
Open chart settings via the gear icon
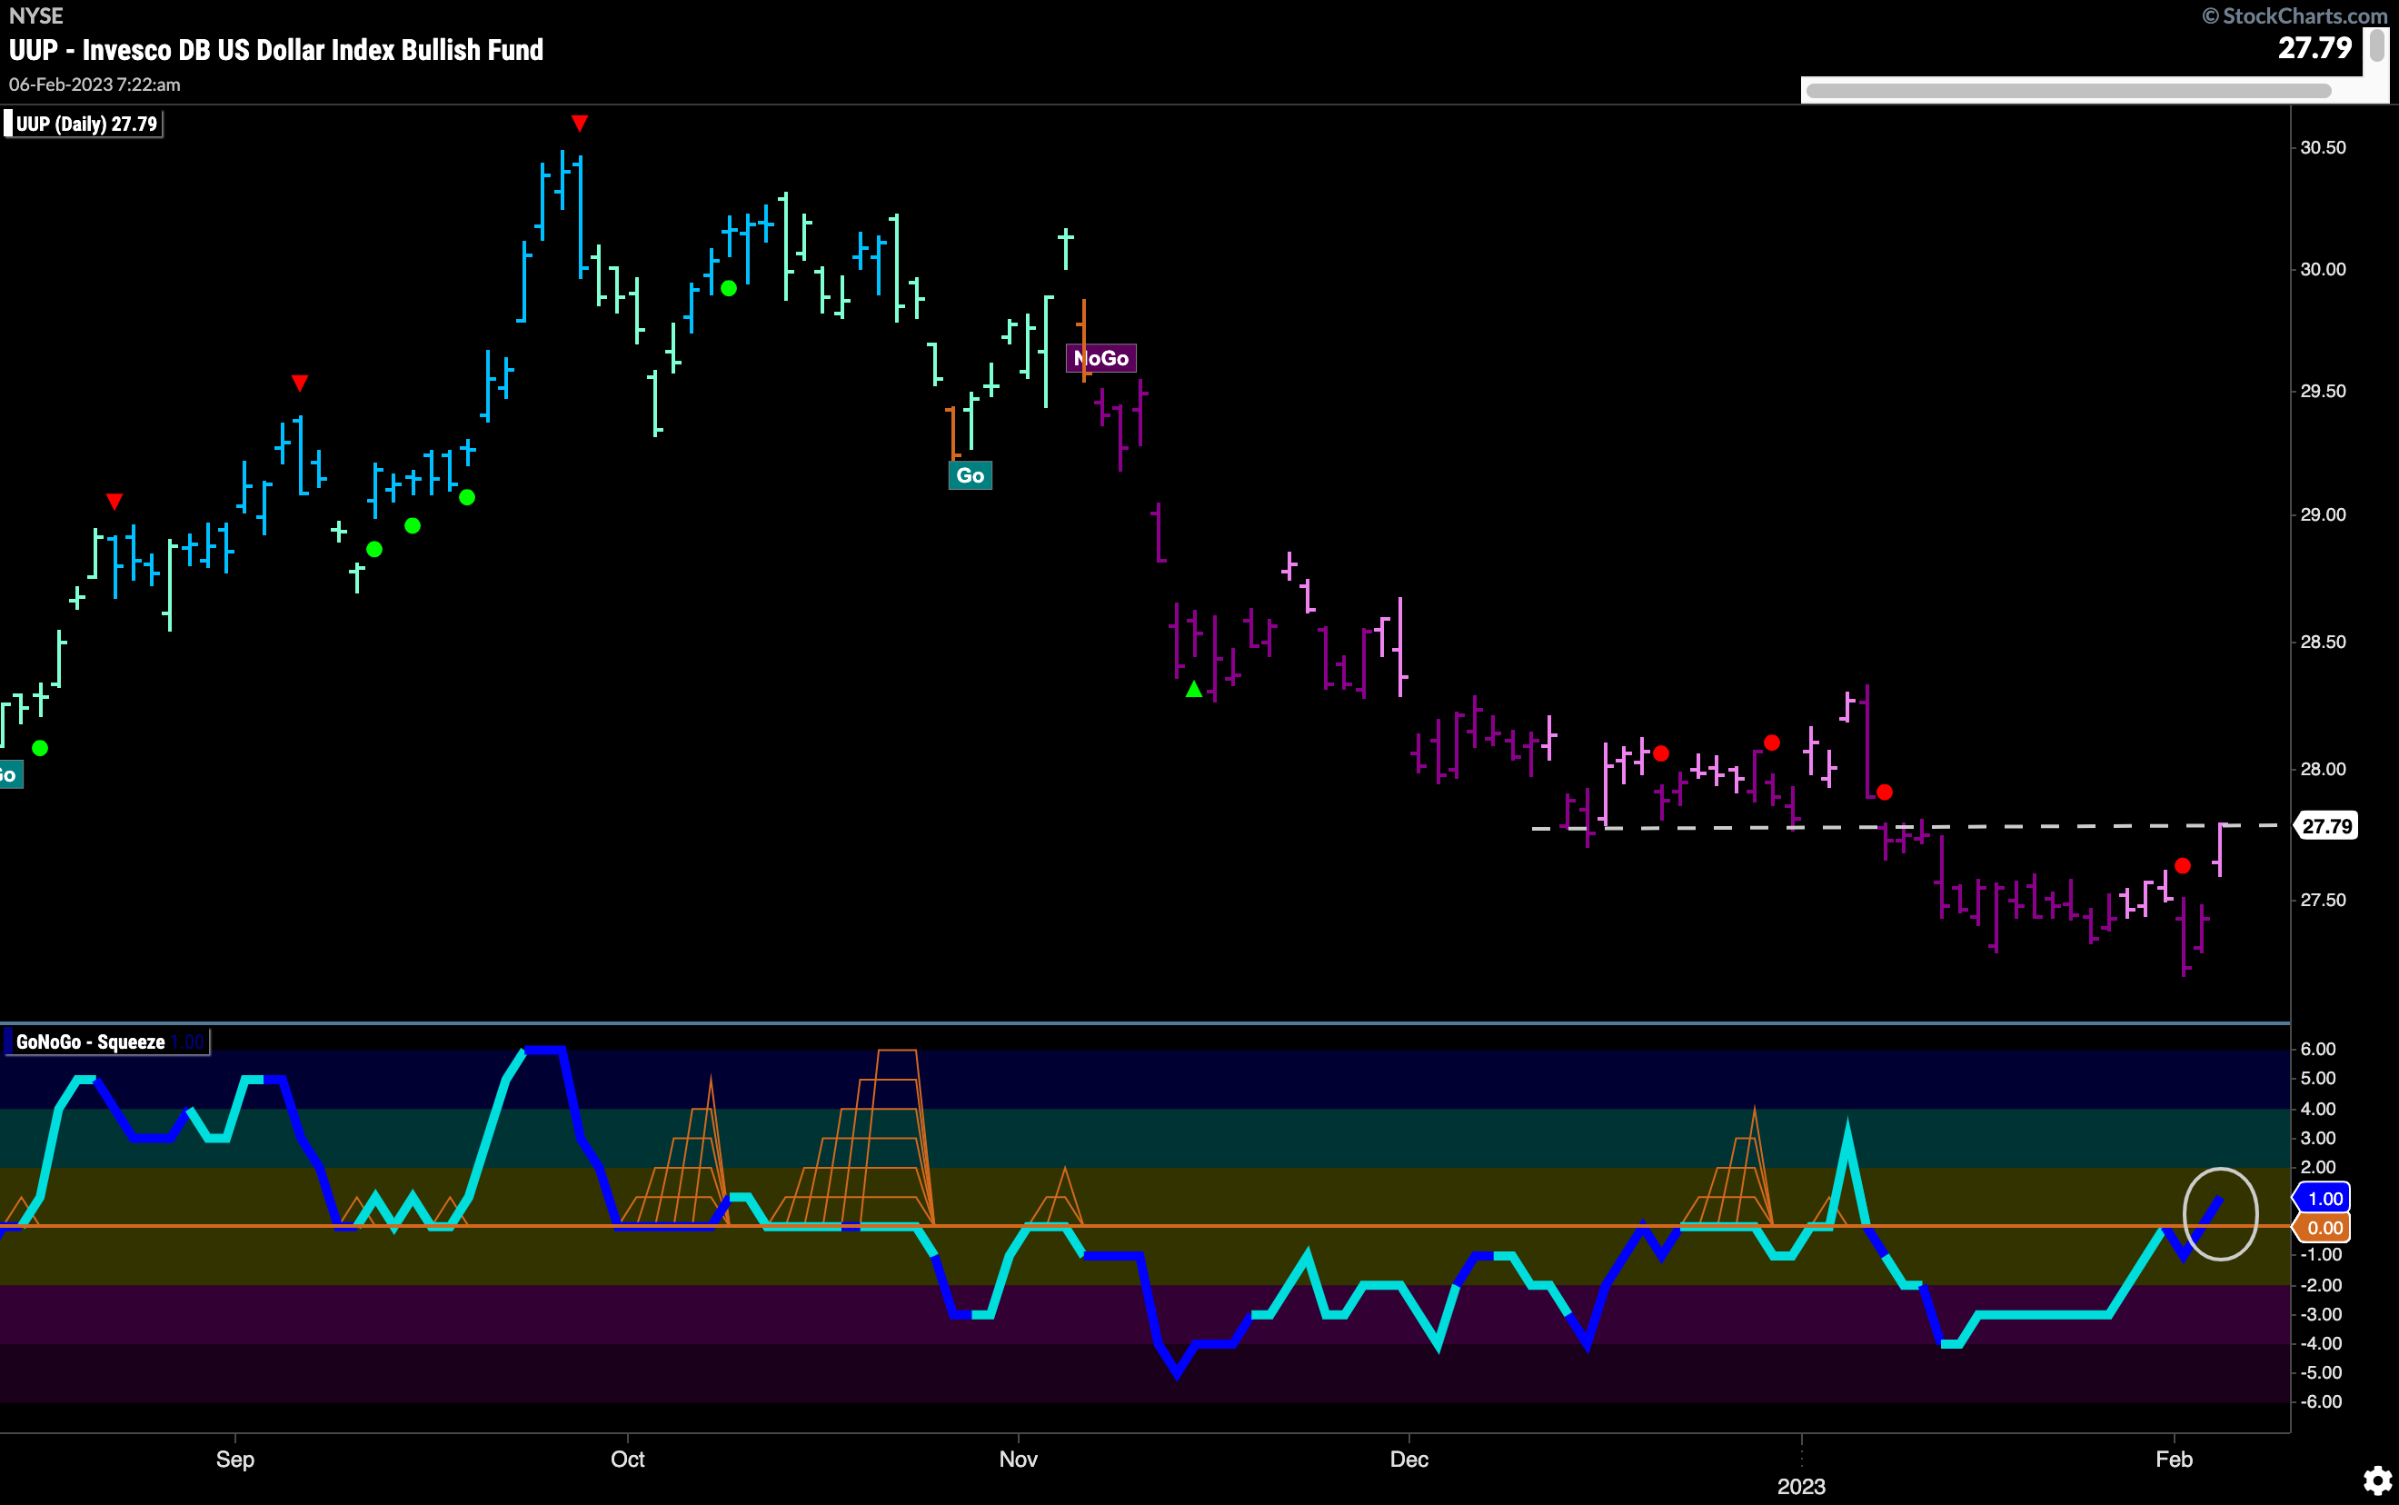point(2376,1480)
